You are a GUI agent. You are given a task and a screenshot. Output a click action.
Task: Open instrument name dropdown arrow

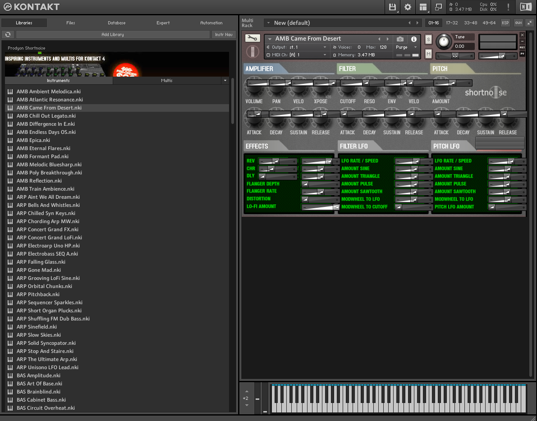[x=270, y=39]
